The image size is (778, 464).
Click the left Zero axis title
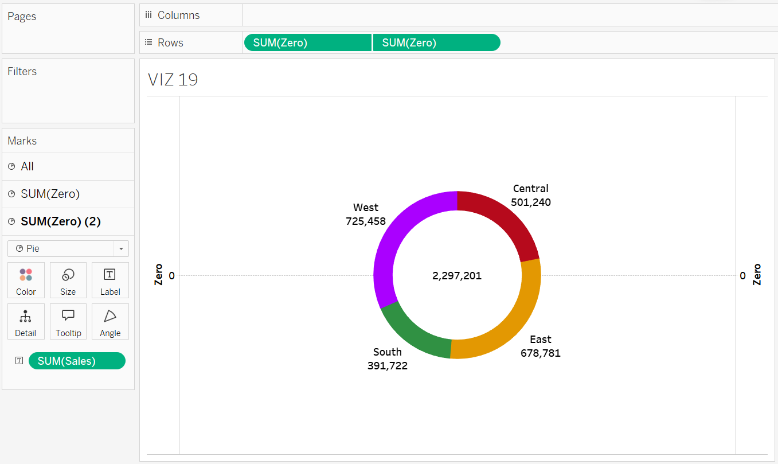159,275
